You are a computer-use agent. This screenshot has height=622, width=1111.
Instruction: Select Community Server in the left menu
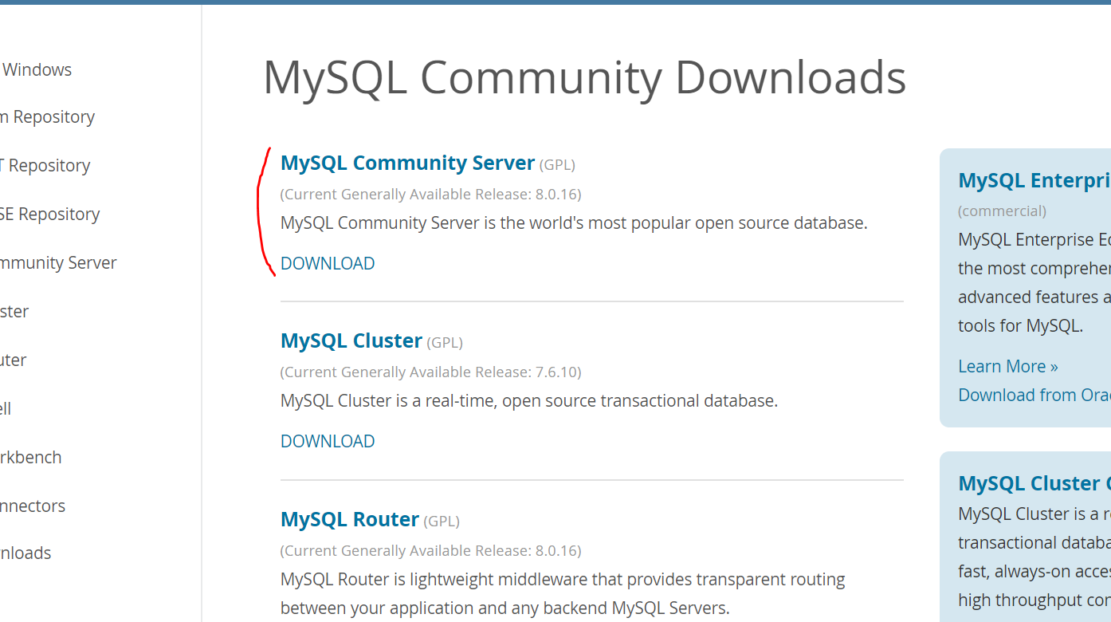(x=58, y=262)
